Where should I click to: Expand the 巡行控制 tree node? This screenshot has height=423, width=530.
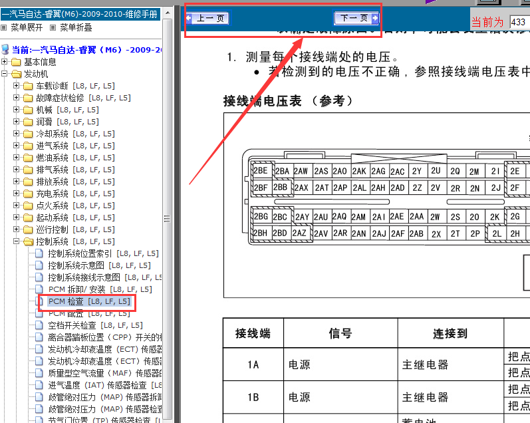[x=16, y=229]
